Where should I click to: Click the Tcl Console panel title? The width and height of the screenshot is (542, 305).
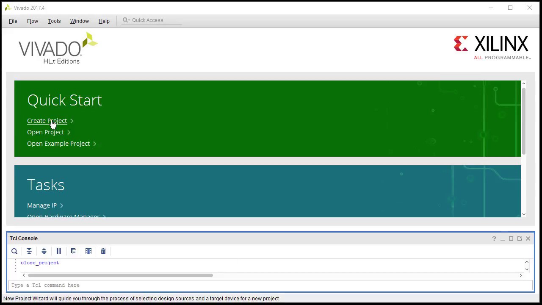[24, 238]
